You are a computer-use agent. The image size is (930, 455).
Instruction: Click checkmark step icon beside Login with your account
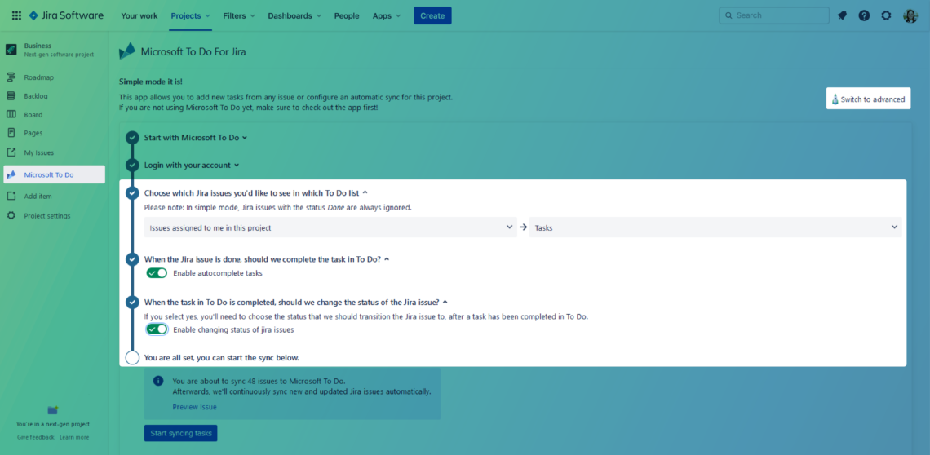pos(132,166)
